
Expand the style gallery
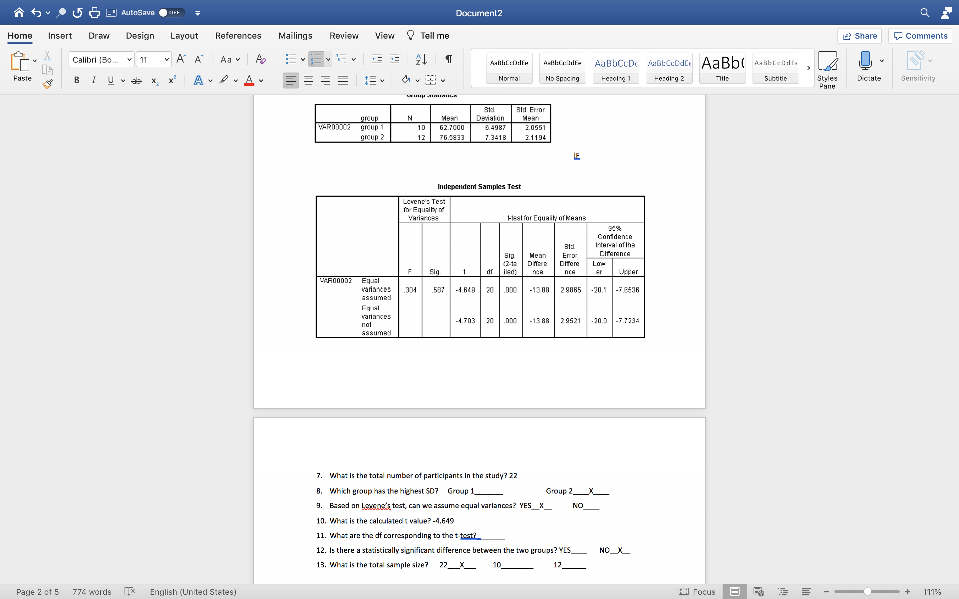808,68
